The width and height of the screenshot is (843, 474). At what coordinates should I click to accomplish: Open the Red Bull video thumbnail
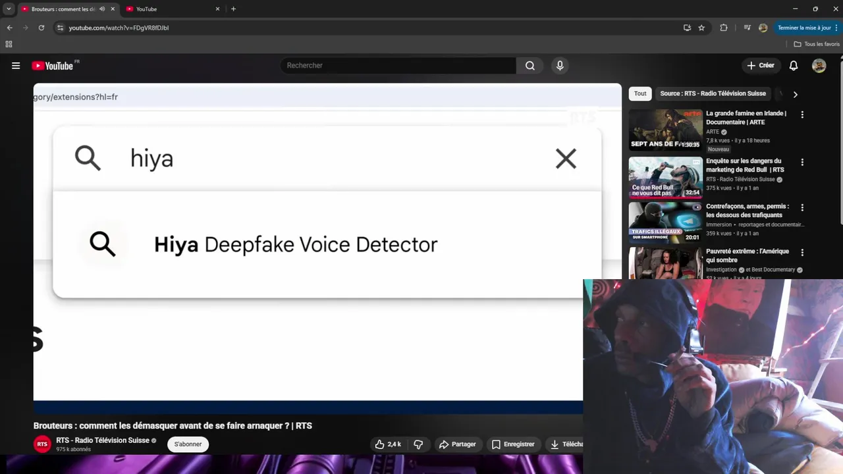[665, 177]
